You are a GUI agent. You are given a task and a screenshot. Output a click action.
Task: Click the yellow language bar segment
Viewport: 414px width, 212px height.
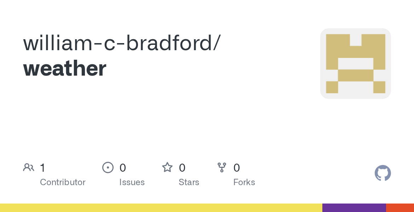[161, 208]
